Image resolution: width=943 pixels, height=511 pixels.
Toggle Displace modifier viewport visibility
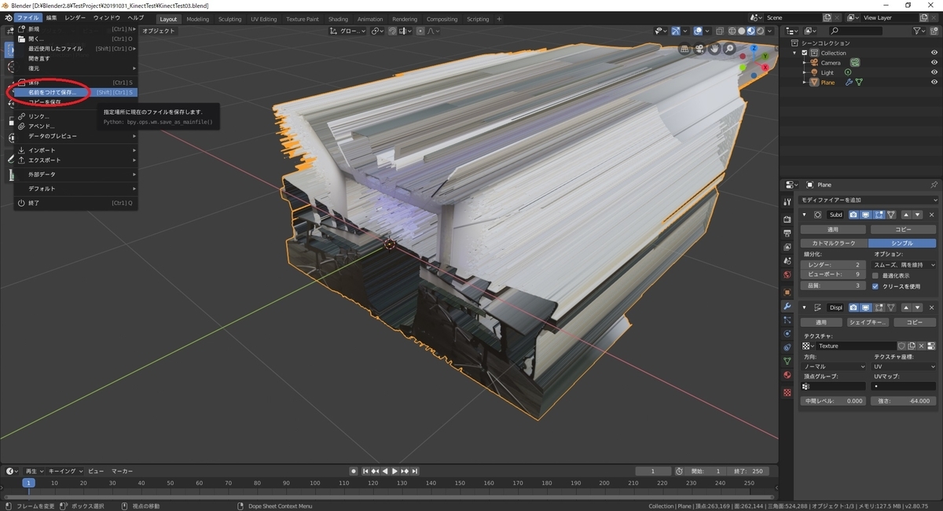pyautogui.click(x=866, y=307)
